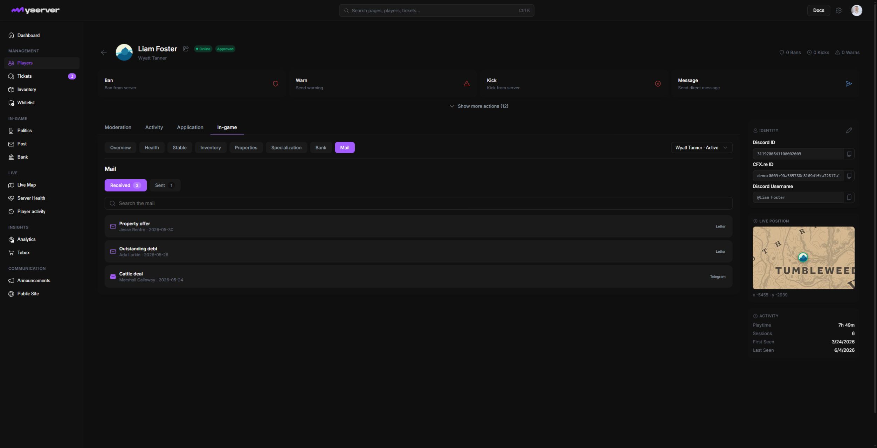Screen dimensions: 877x448
Task: Open Tebex in the sidebar
Action: (x=42, y=253)
